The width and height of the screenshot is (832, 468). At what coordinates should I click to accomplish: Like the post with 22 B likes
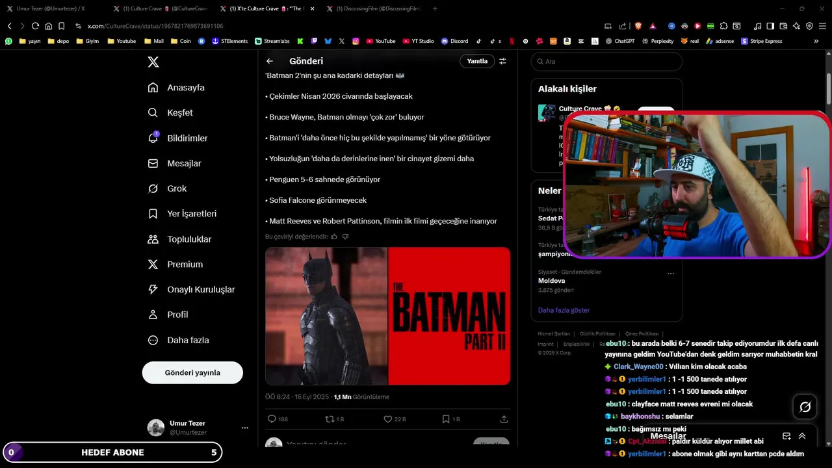tap(394, 419)
